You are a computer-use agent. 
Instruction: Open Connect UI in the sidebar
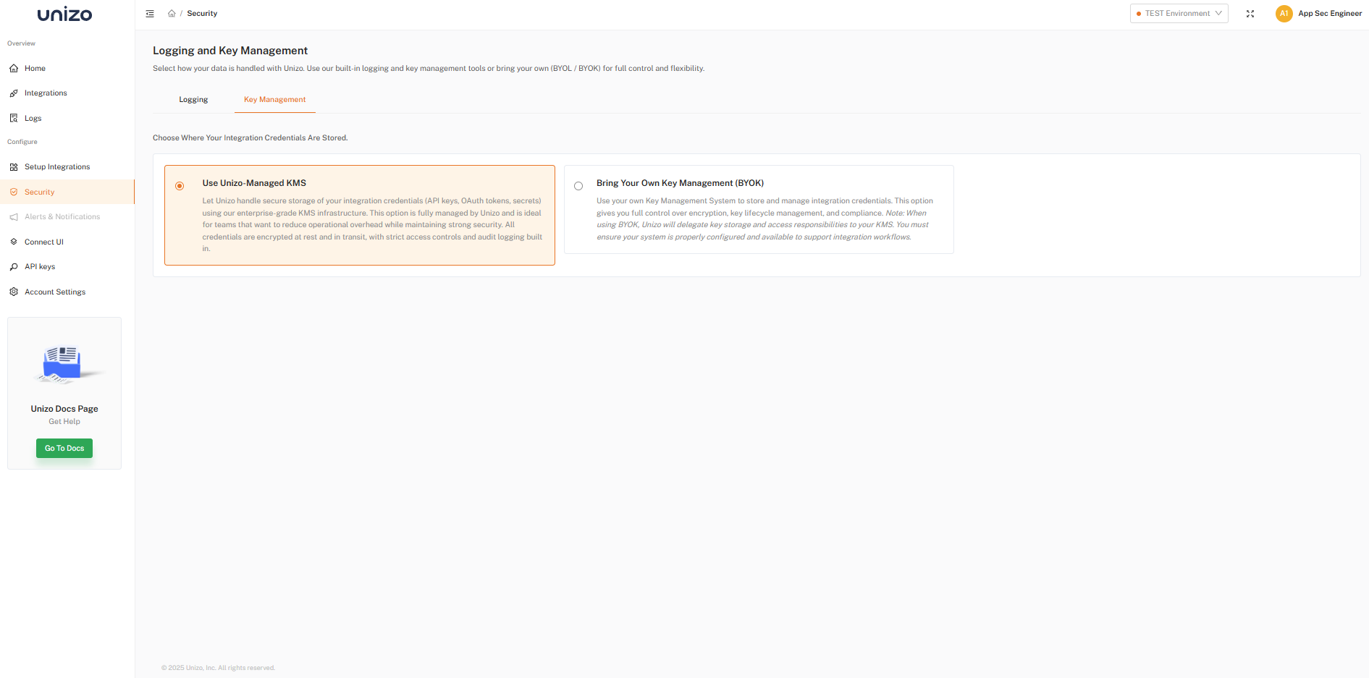67,242
